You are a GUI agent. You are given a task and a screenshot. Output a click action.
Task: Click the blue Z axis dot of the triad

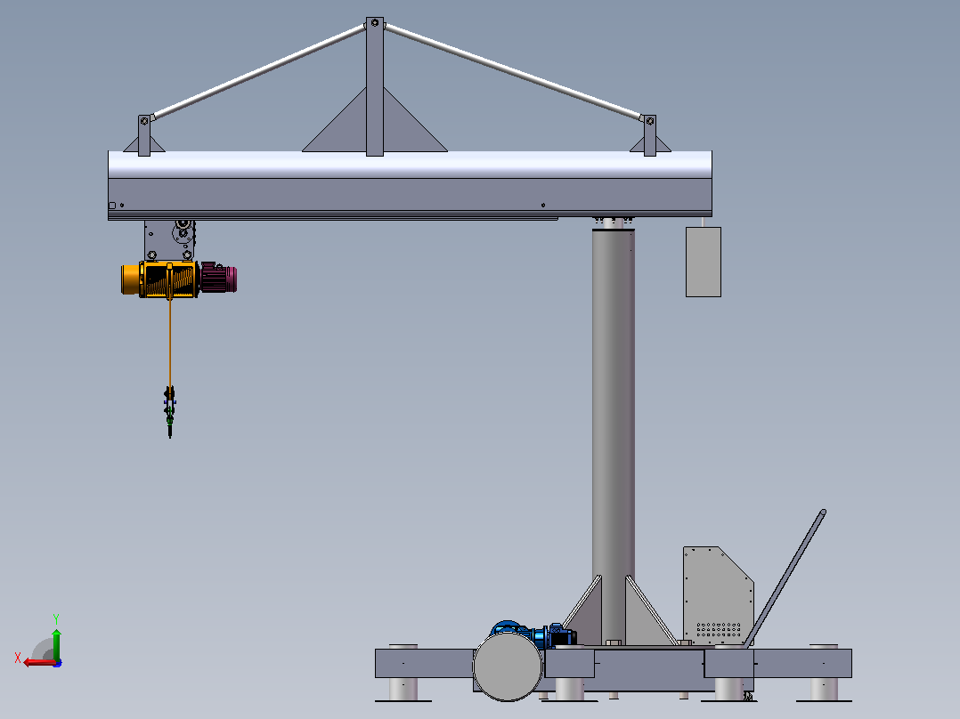(58, 663)
